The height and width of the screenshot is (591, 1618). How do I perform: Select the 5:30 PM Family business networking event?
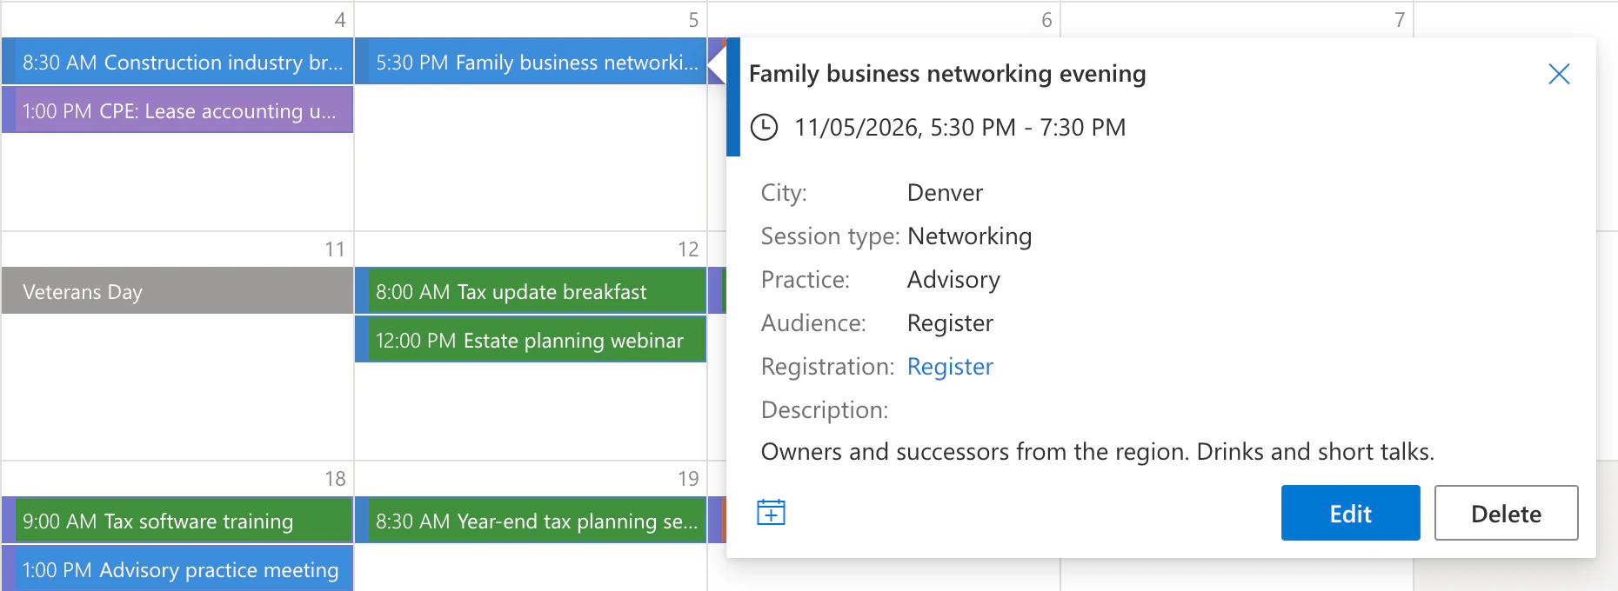point(531,62)
